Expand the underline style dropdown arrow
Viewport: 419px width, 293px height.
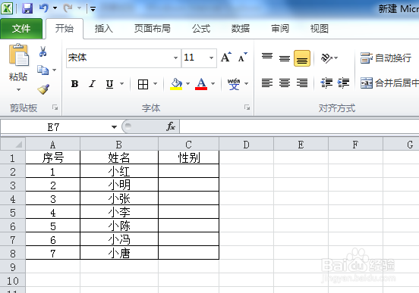click(122, 84)
